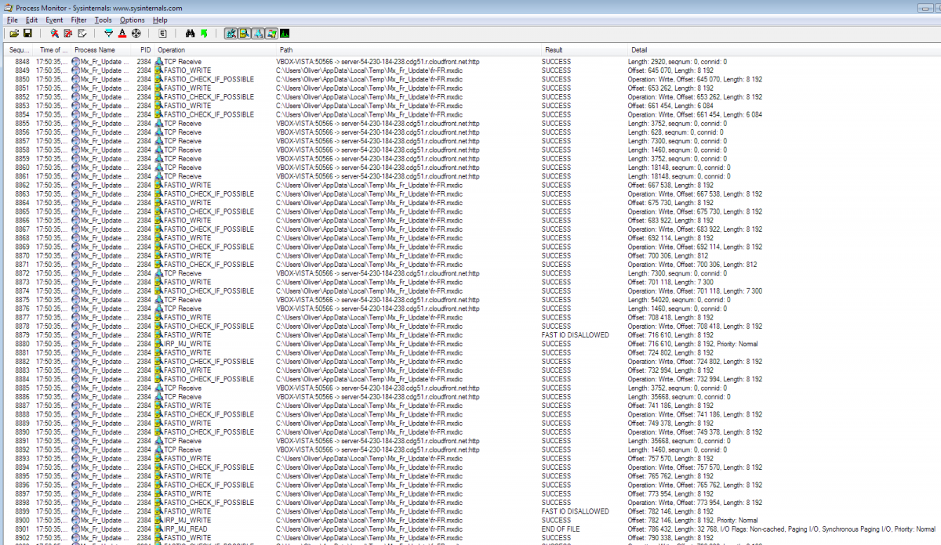This screenshot has width=941, height=545.
Task: Click detail 'Offset: 700 306, Length: 812'
Action: coord(671,255)
